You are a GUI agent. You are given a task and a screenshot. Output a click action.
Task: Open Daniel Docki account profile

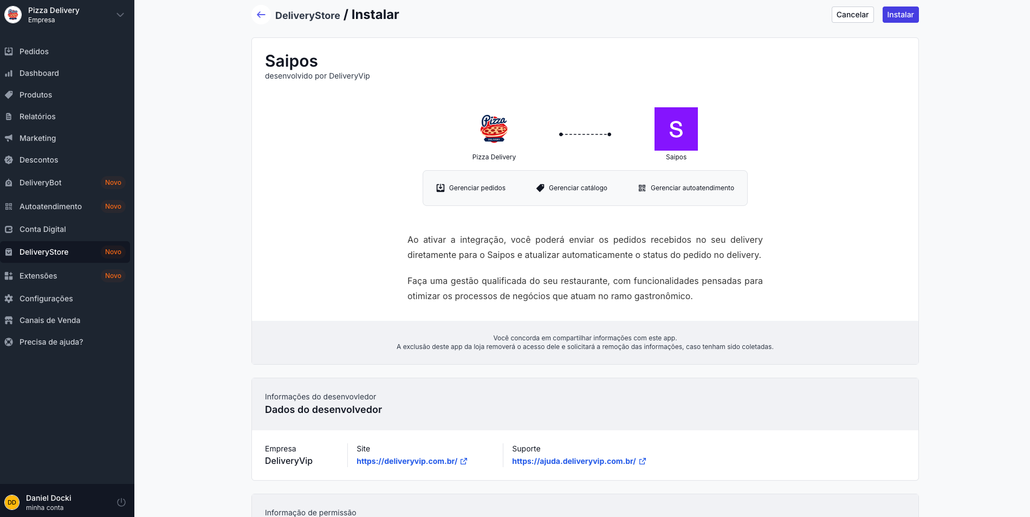coord(49,502)
